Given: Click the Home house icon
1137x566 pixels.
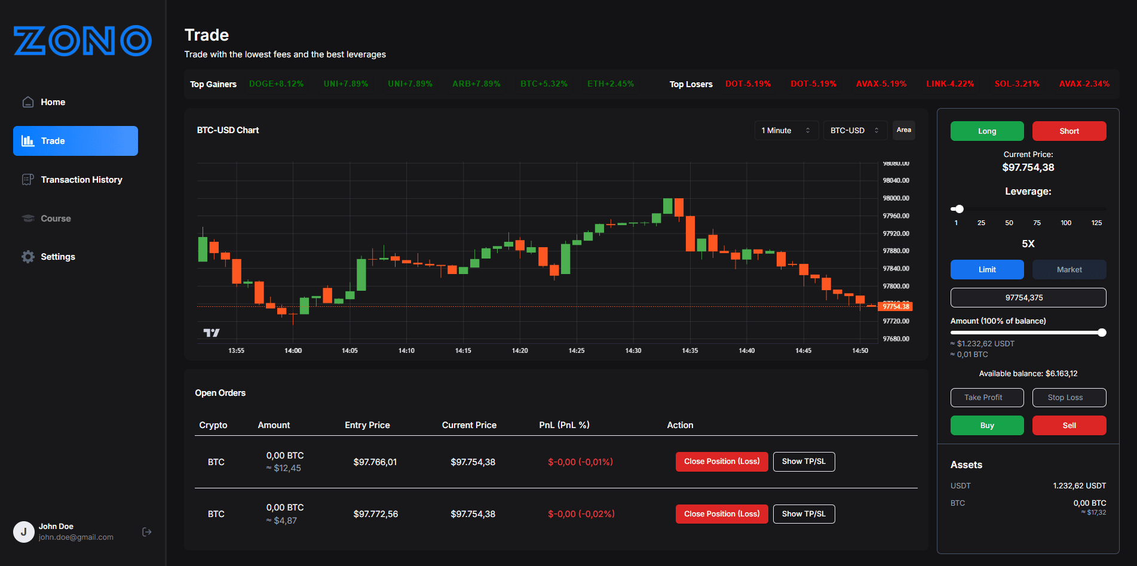Looking at the screenshot, I should 28,102.
